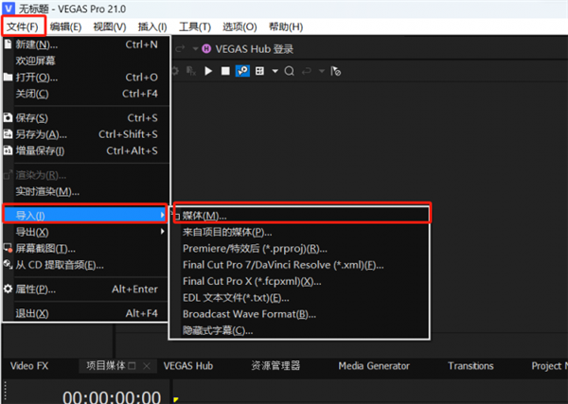Click the flag with blocked symbol icon
This screenshot has height=404, width=568.
(x=335, y=71)
